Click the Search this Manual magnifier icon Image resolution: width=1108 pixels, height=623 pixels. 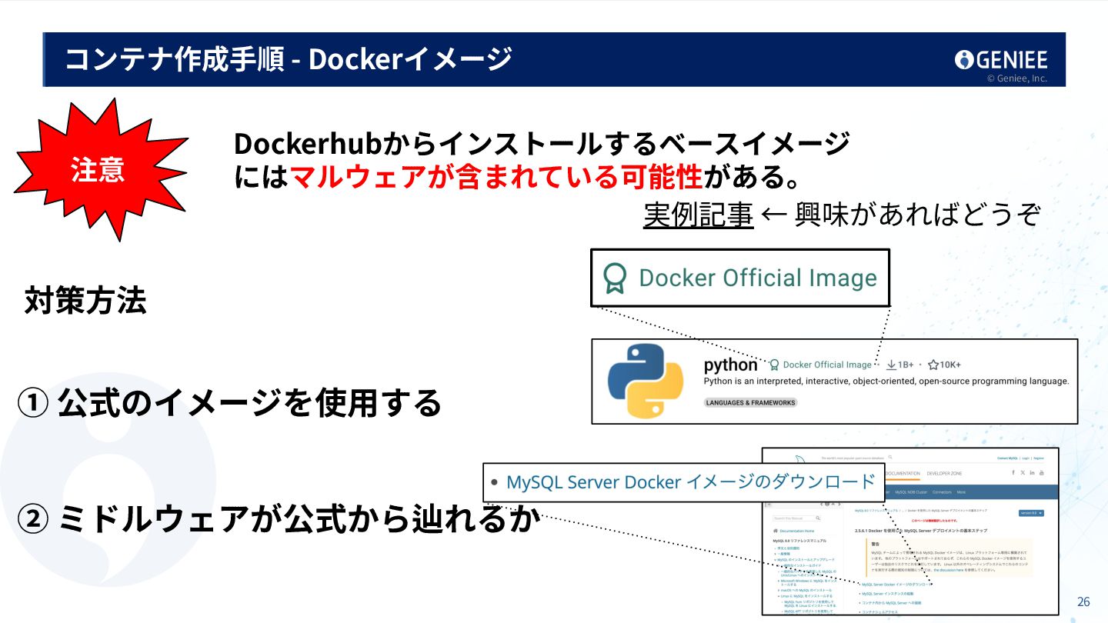[x=818, y=518]
